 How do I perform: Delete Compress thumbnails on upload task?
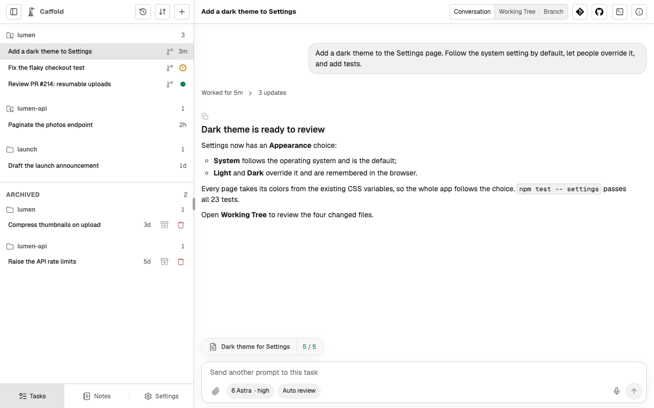(181, 225)
